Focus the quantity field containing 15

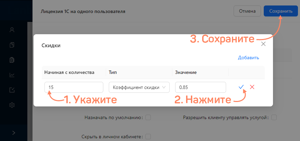74,87
